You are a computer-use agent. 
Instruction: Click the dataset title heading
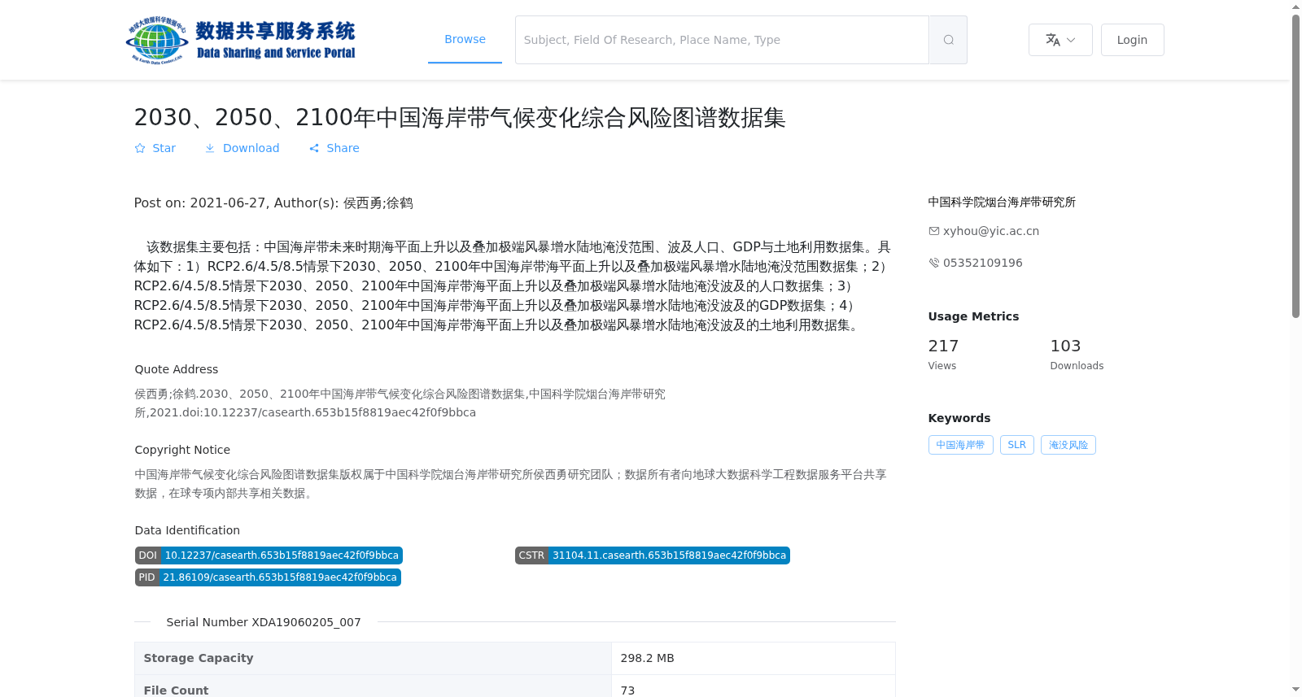460,117
